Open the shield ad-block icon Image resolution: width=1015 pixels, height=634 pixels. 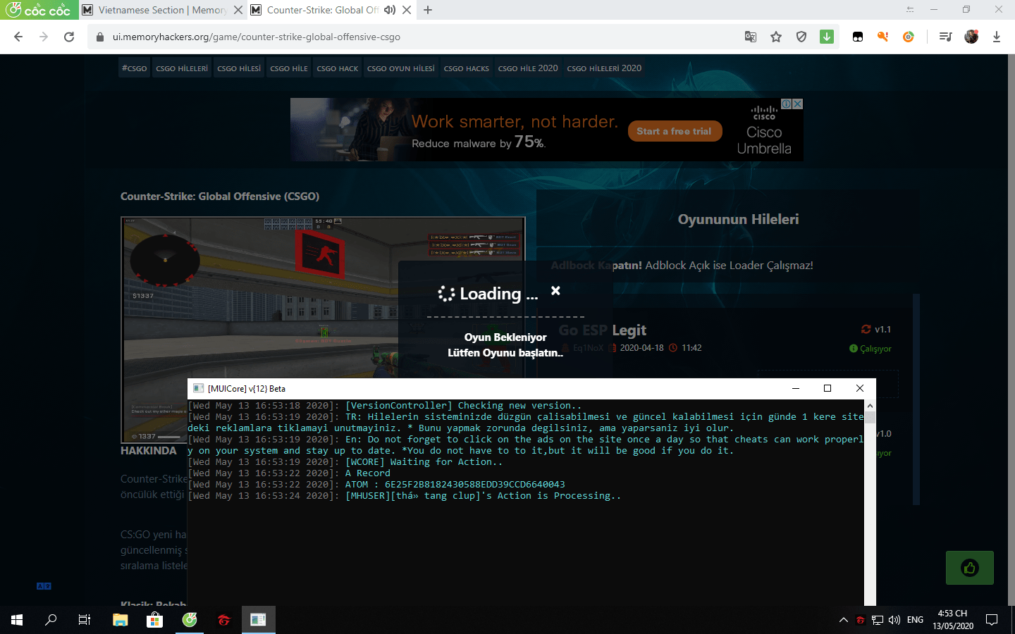coord(801,37)
